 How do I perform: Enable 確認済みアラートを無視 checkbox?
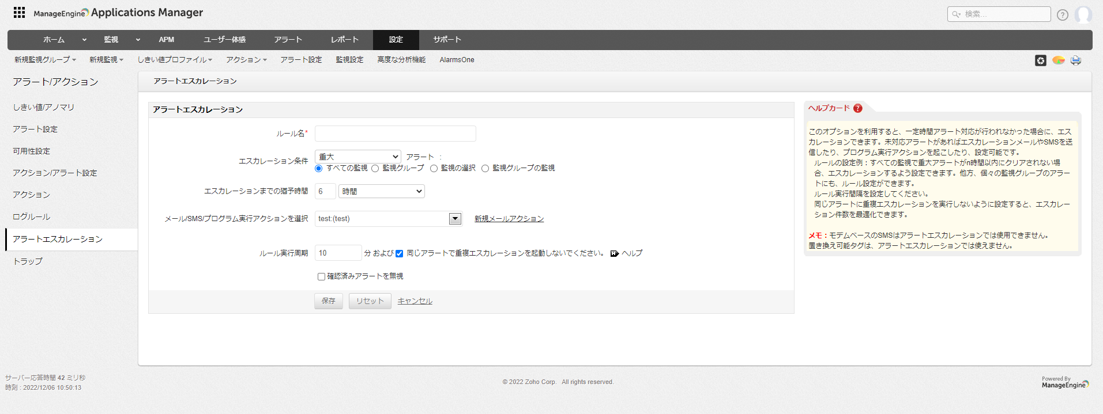(321, 277)
